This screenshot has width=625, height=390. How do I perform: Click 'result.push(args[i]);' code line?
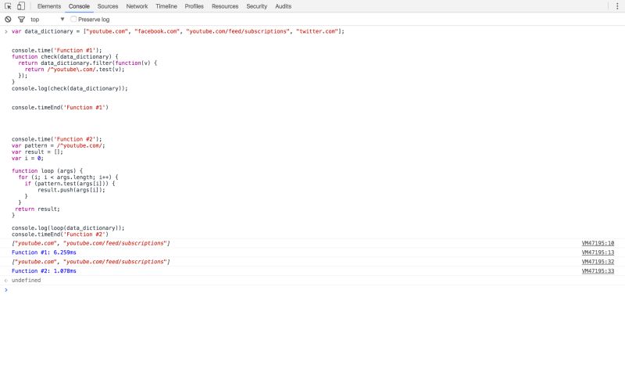(71, 190)
